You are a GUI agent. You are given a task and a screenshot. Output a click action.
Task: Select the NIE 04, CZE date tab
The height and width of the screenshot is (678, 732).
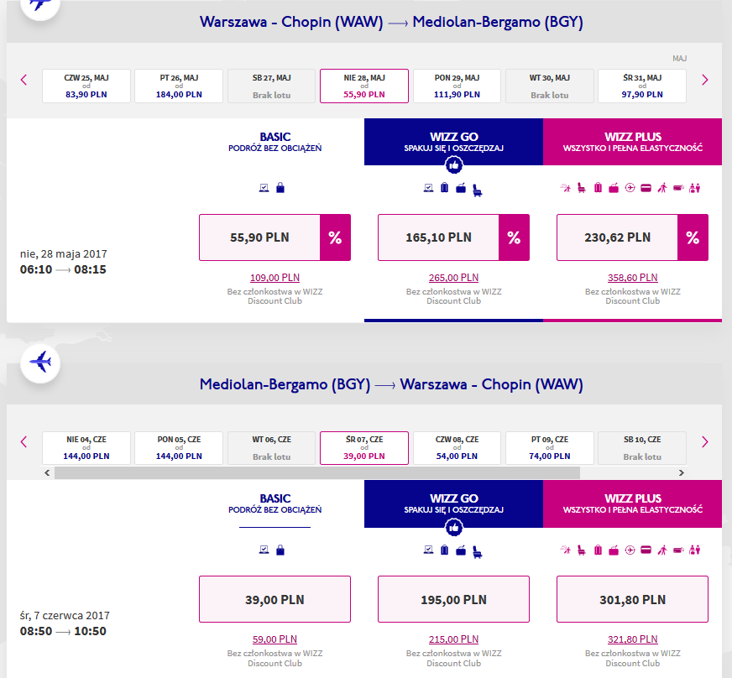pos(86,448)
